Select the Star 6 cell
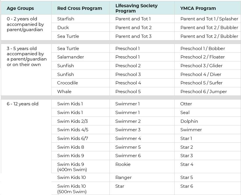 click(x=187, y=186)
